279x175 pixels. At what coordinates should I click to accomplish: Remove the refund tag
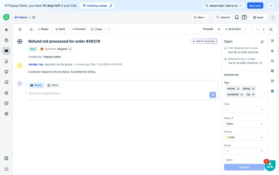coord(238,89)
